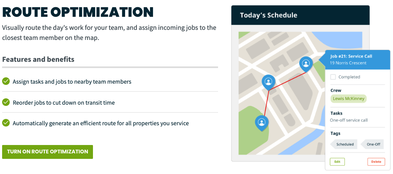Tick the Completed checkbox
This screenshot has height=174, width=393.
coord(333,77)
